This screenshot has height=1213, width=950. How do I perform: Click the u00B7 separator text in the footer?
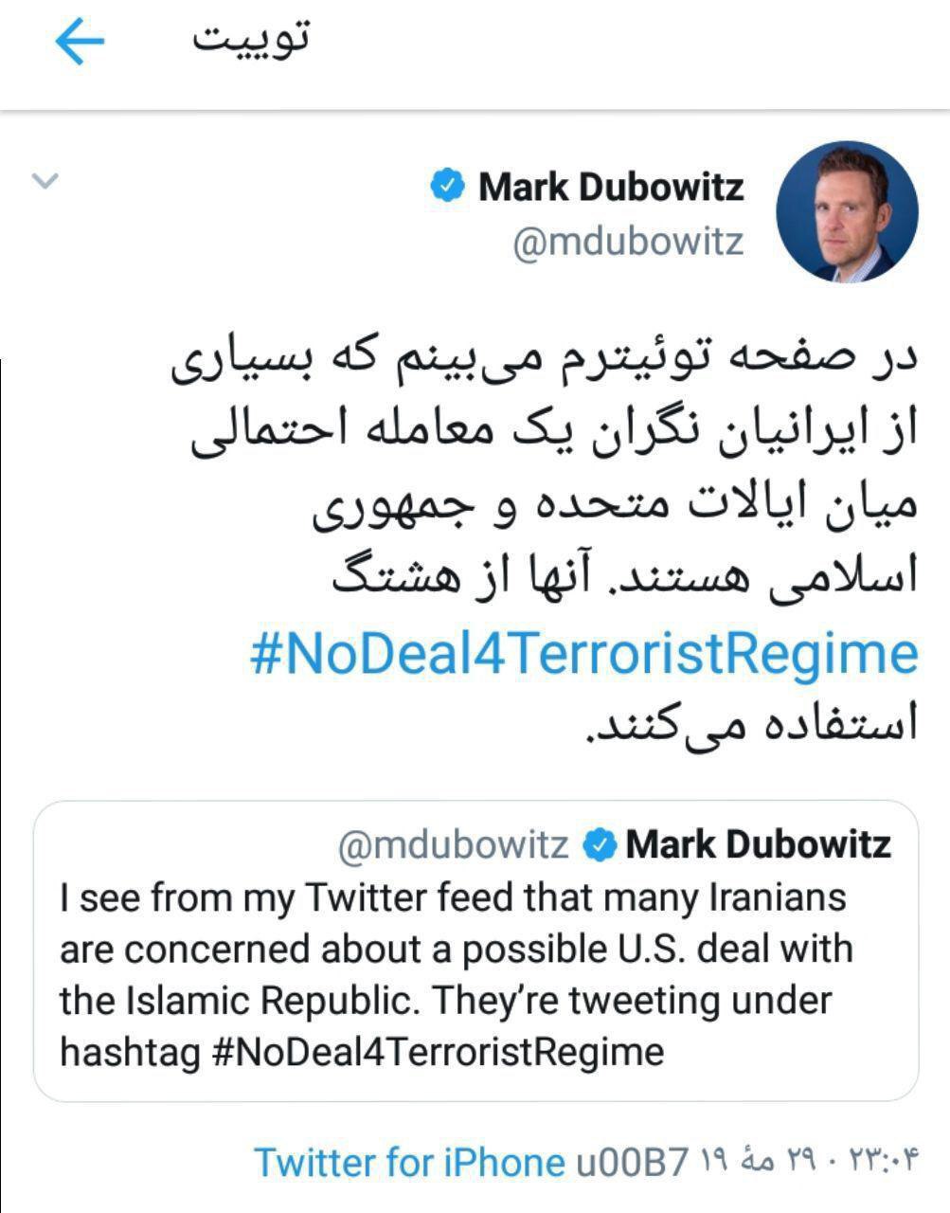pyautogui.click(x=631, y=1162)
